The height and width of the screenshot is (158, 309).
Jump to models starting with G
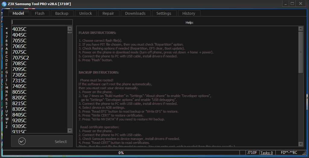[7, 72]
